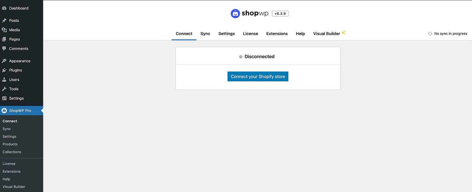Open WordPress Settings in the sidebar
472x192 pixels.
[22, 98]
